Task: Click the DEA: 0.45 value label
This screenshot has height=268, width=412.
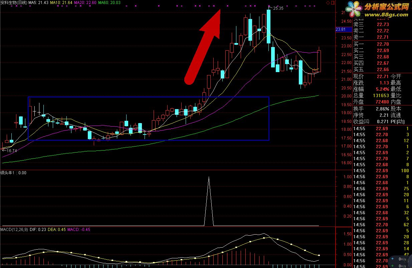Action: coord(57,230)
